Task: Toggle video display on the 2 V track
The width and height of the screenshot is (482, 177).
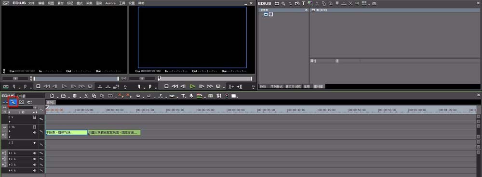Action: tap(35, 117)
